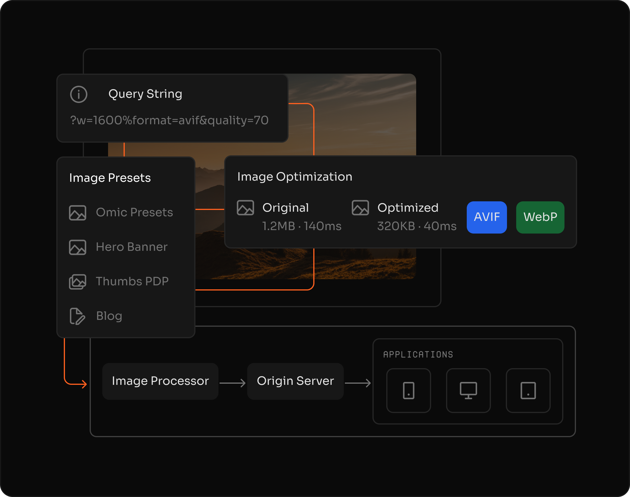Click the Hero Banner preset icon
630x497 pixels.
click(78, 247)
